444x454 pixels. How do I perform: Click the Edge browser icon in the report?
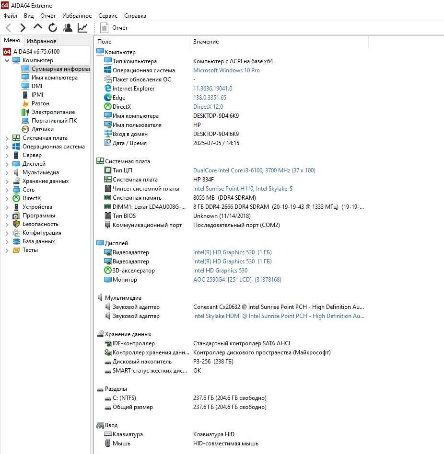click(x=108, y=98)
